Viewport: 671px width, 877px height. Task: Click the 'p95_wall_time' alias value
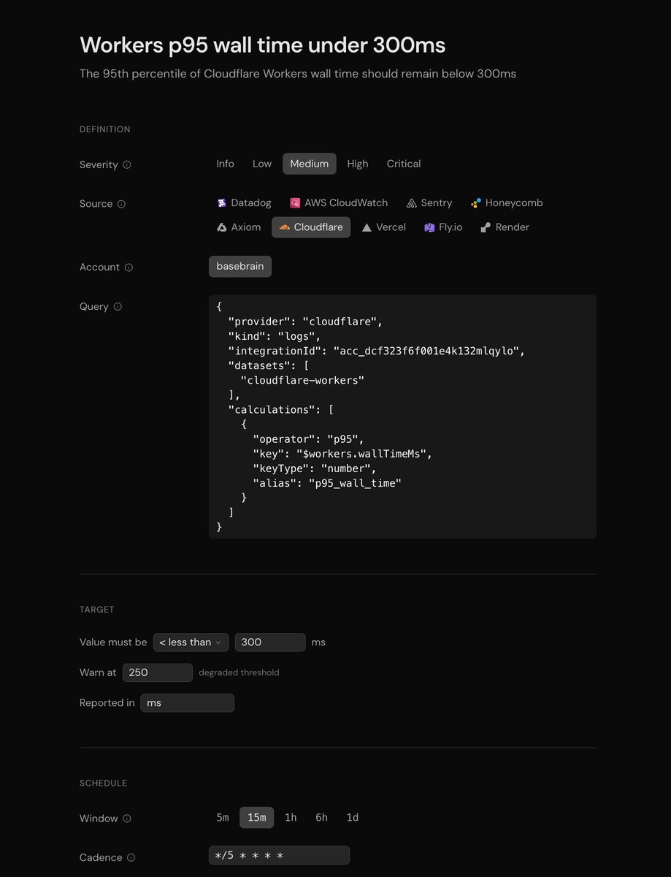coord(355,483)
